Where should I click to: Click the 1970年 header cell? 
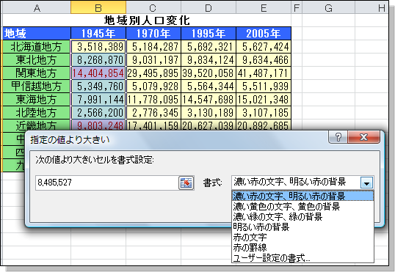(153, 34)
